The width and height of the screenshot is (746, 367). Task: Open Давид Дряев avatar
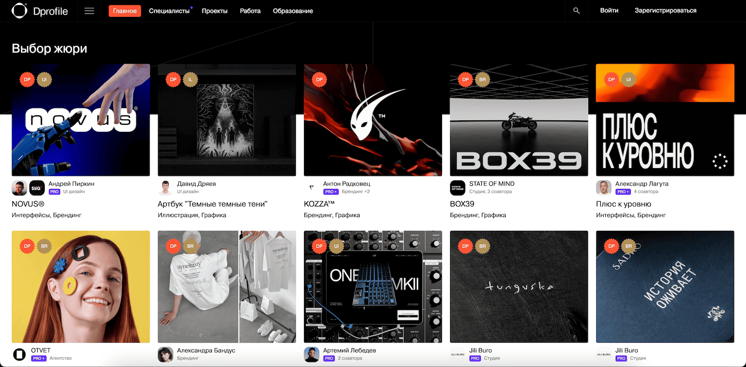tap(166, 187)
